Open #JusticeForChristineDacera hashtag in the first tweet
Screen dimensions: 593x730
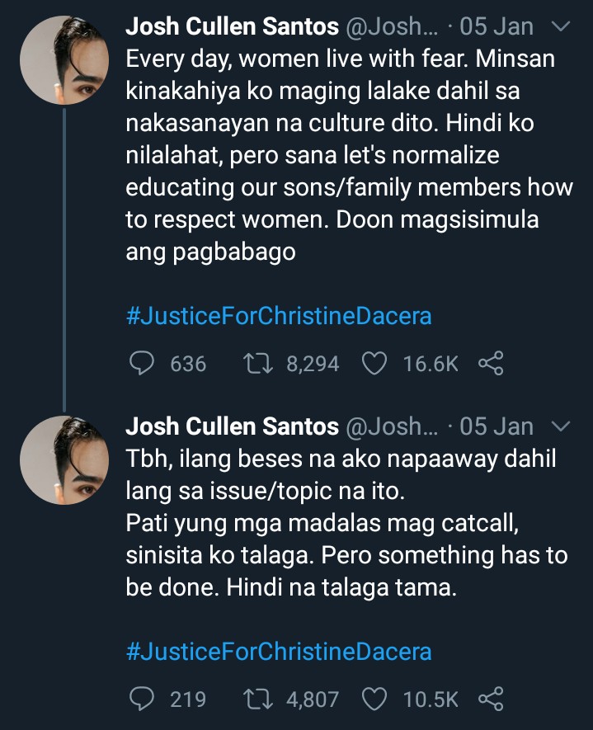click(x=278, y=316)
